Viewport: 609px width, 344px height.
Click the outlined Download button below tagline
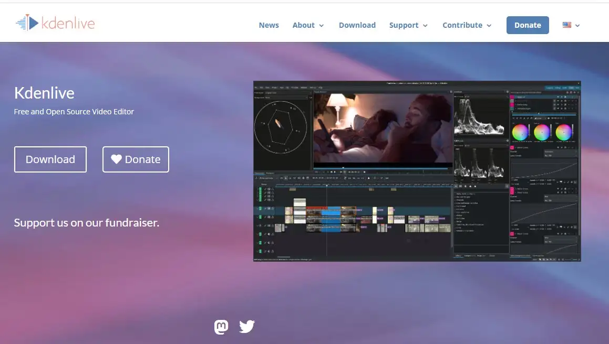[50, 159]
